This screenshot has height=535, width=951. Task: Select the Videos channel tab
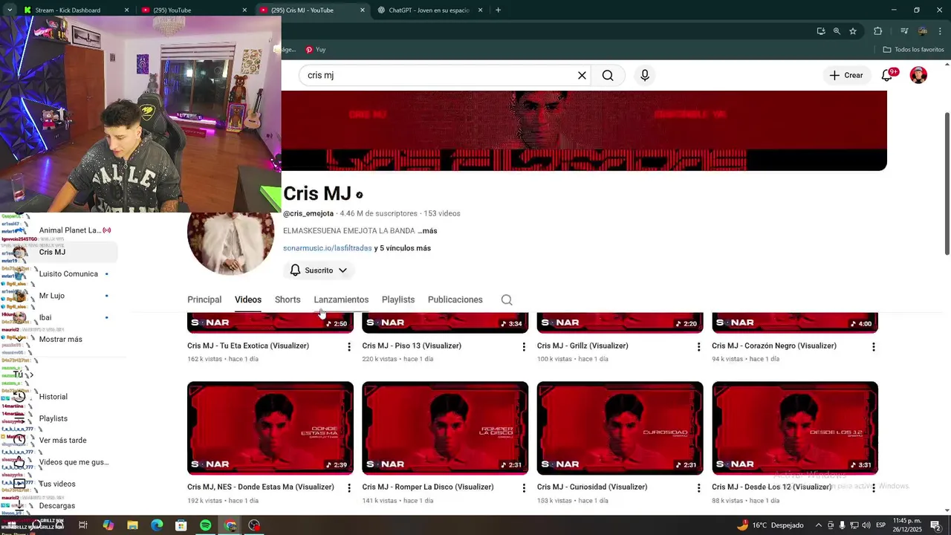tap(248, 299)
